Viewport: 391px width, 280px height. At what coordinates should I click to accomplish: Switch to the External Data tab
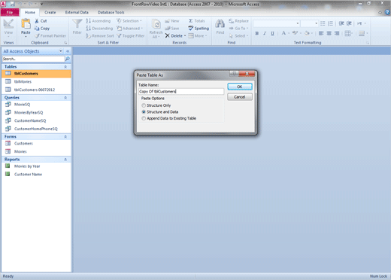click(77, 12)
